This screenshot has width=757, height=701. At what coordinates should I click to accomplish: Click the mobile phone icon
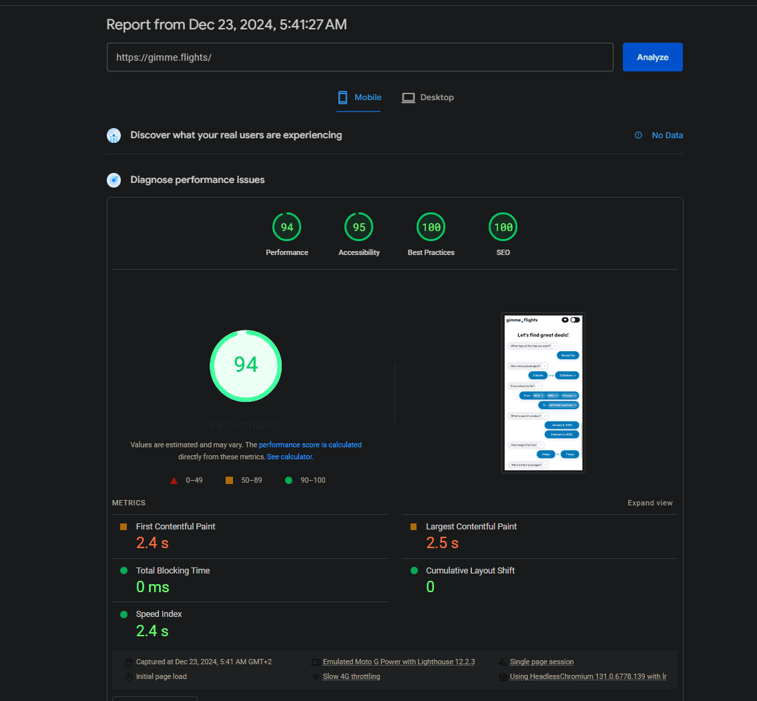[x=342, y=97]
